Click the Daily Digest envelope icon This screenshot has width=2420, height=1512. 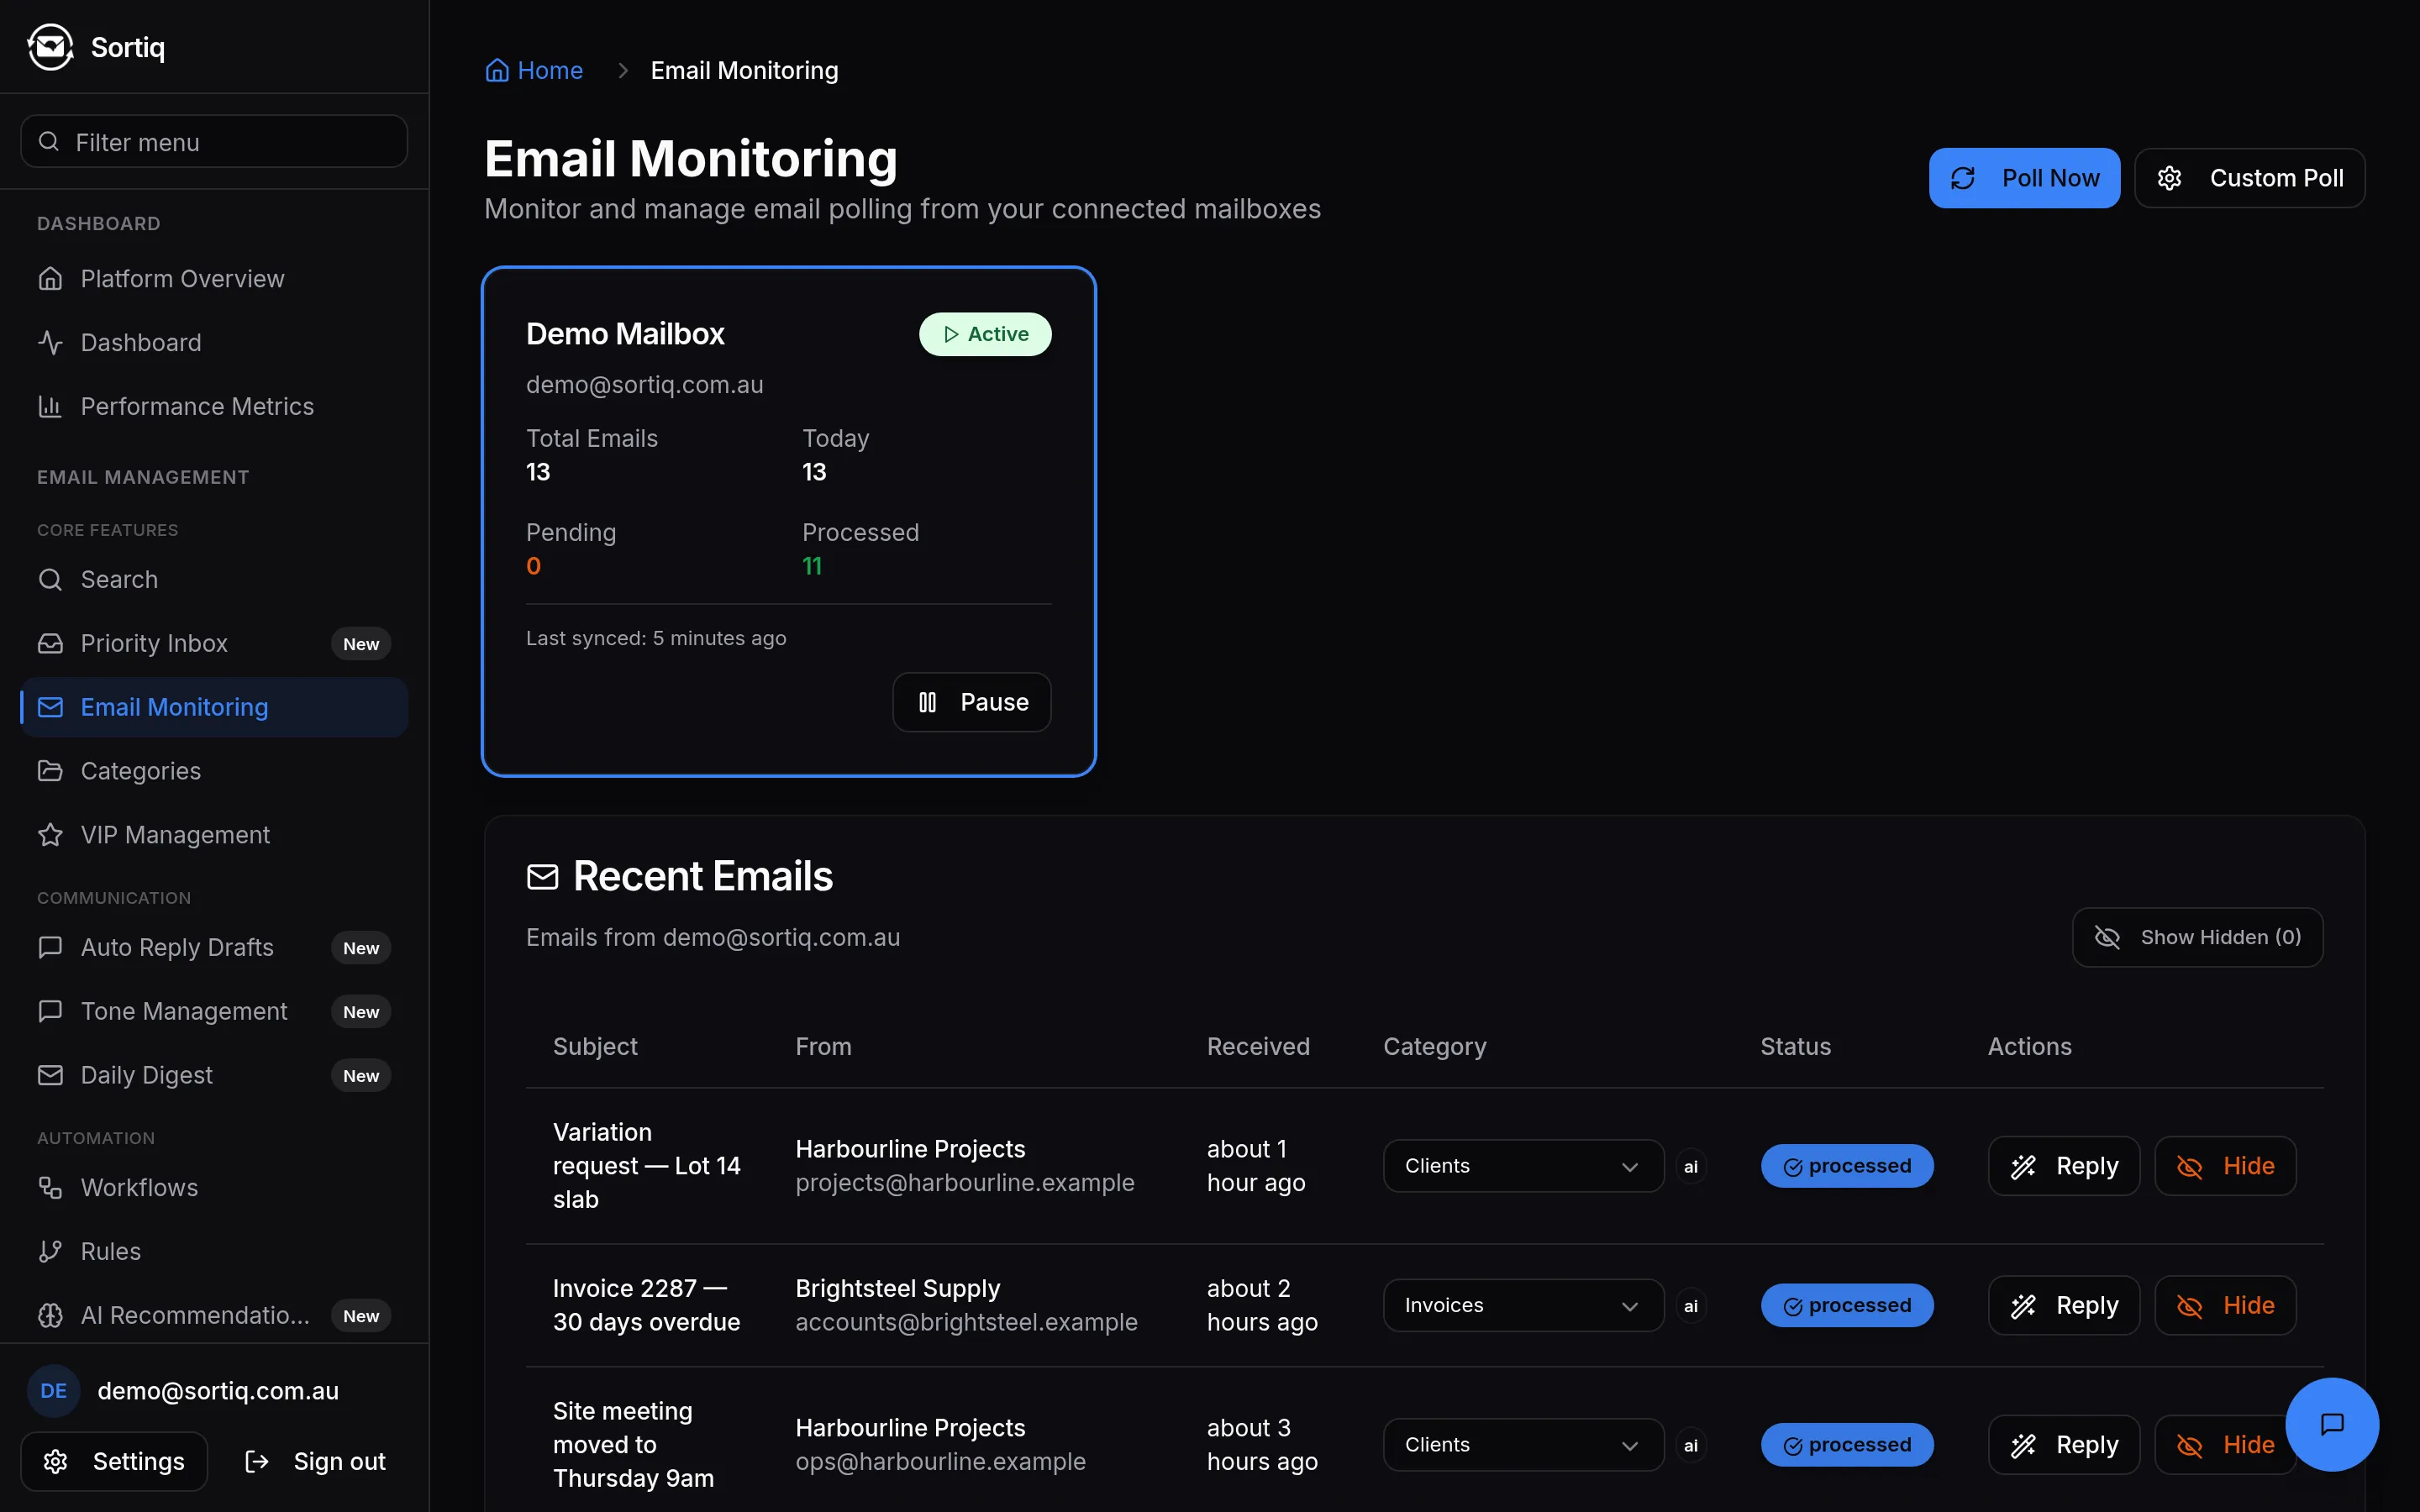(x=50, y=1075)
